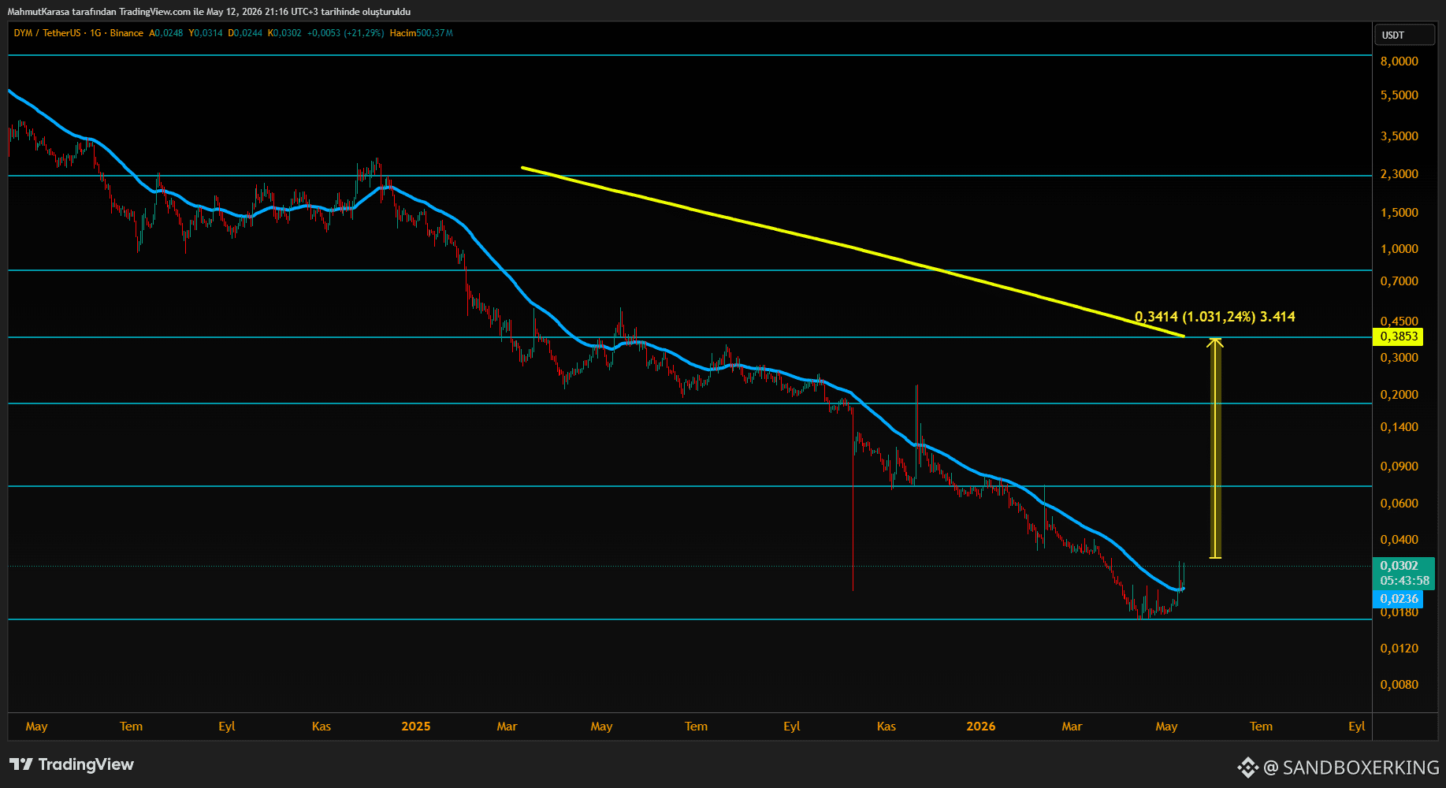Click the 1,0000 price scale label
The image size is (1446, 788).
point(1400,249)
